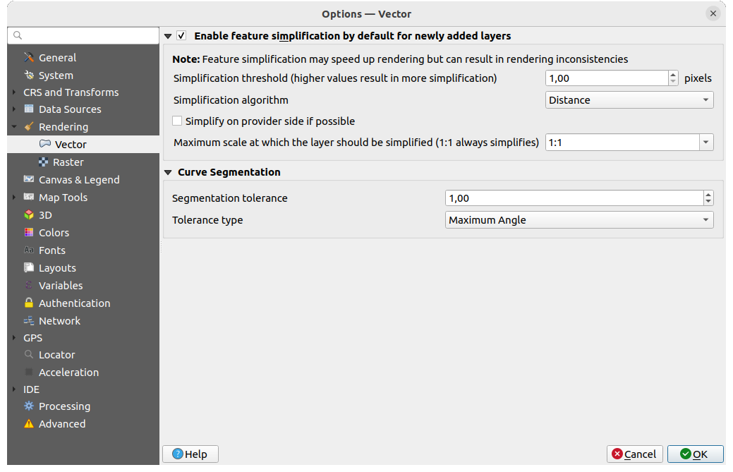Open the General settings page
The image size is (733, 472).
click(58, 57)
